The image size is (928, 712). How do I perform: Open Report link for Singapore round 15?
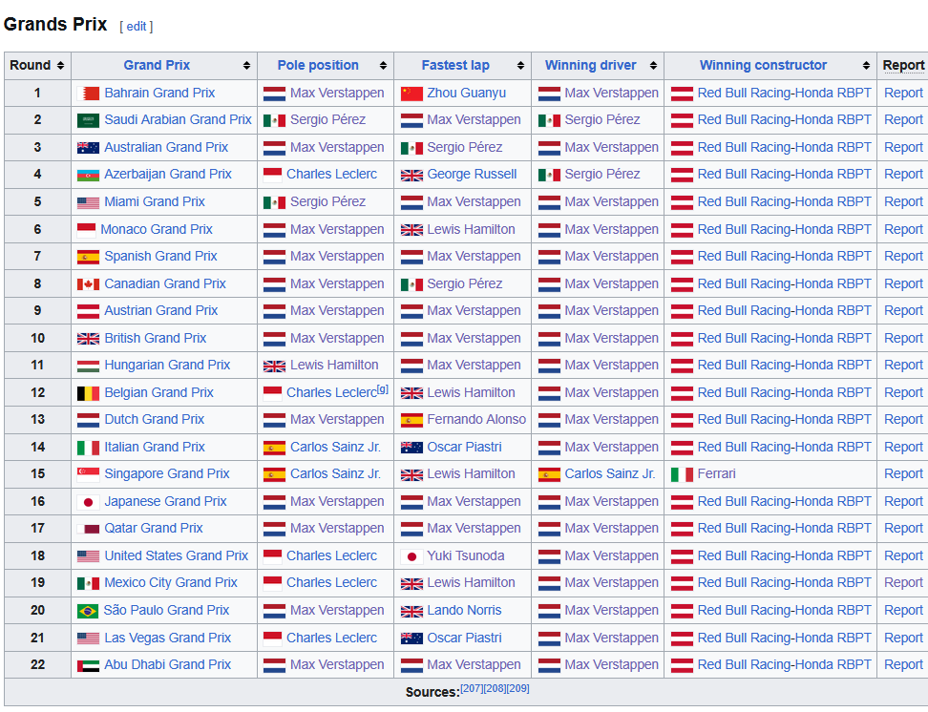pyautogui.click(x=903, y=473)
